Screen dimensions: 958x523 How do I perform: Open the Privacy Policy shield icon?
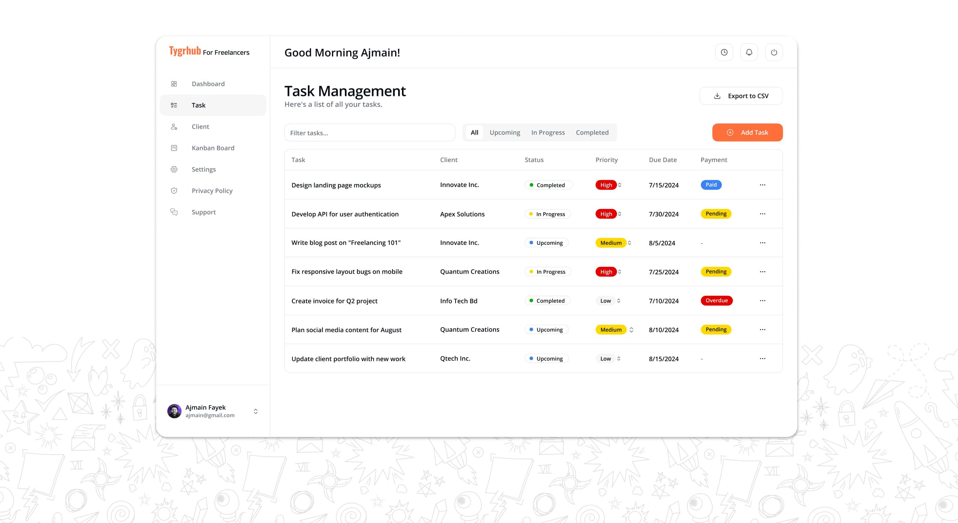174,190
